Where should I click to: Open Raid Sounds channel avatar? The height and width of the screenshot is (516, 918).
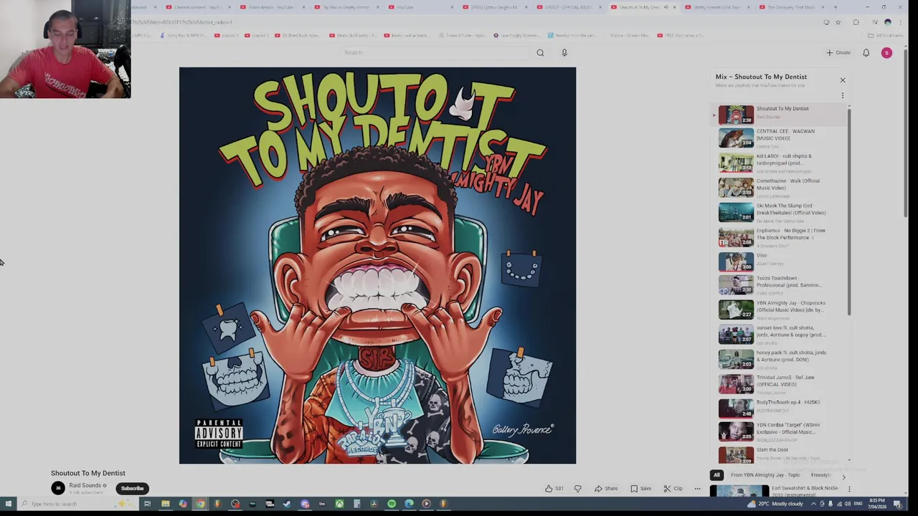(58, 488)
